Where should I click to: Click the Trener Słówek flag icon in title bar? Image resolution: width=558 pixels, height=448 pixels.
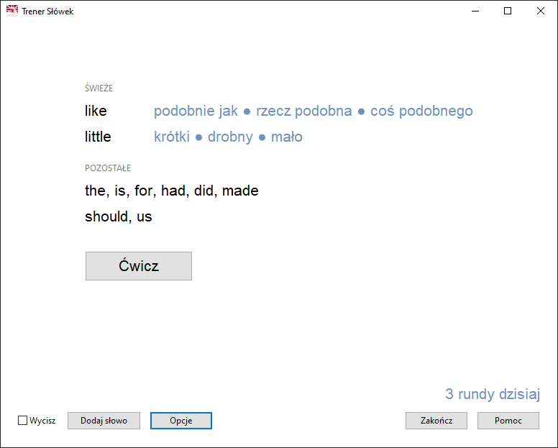pos(12,11)
